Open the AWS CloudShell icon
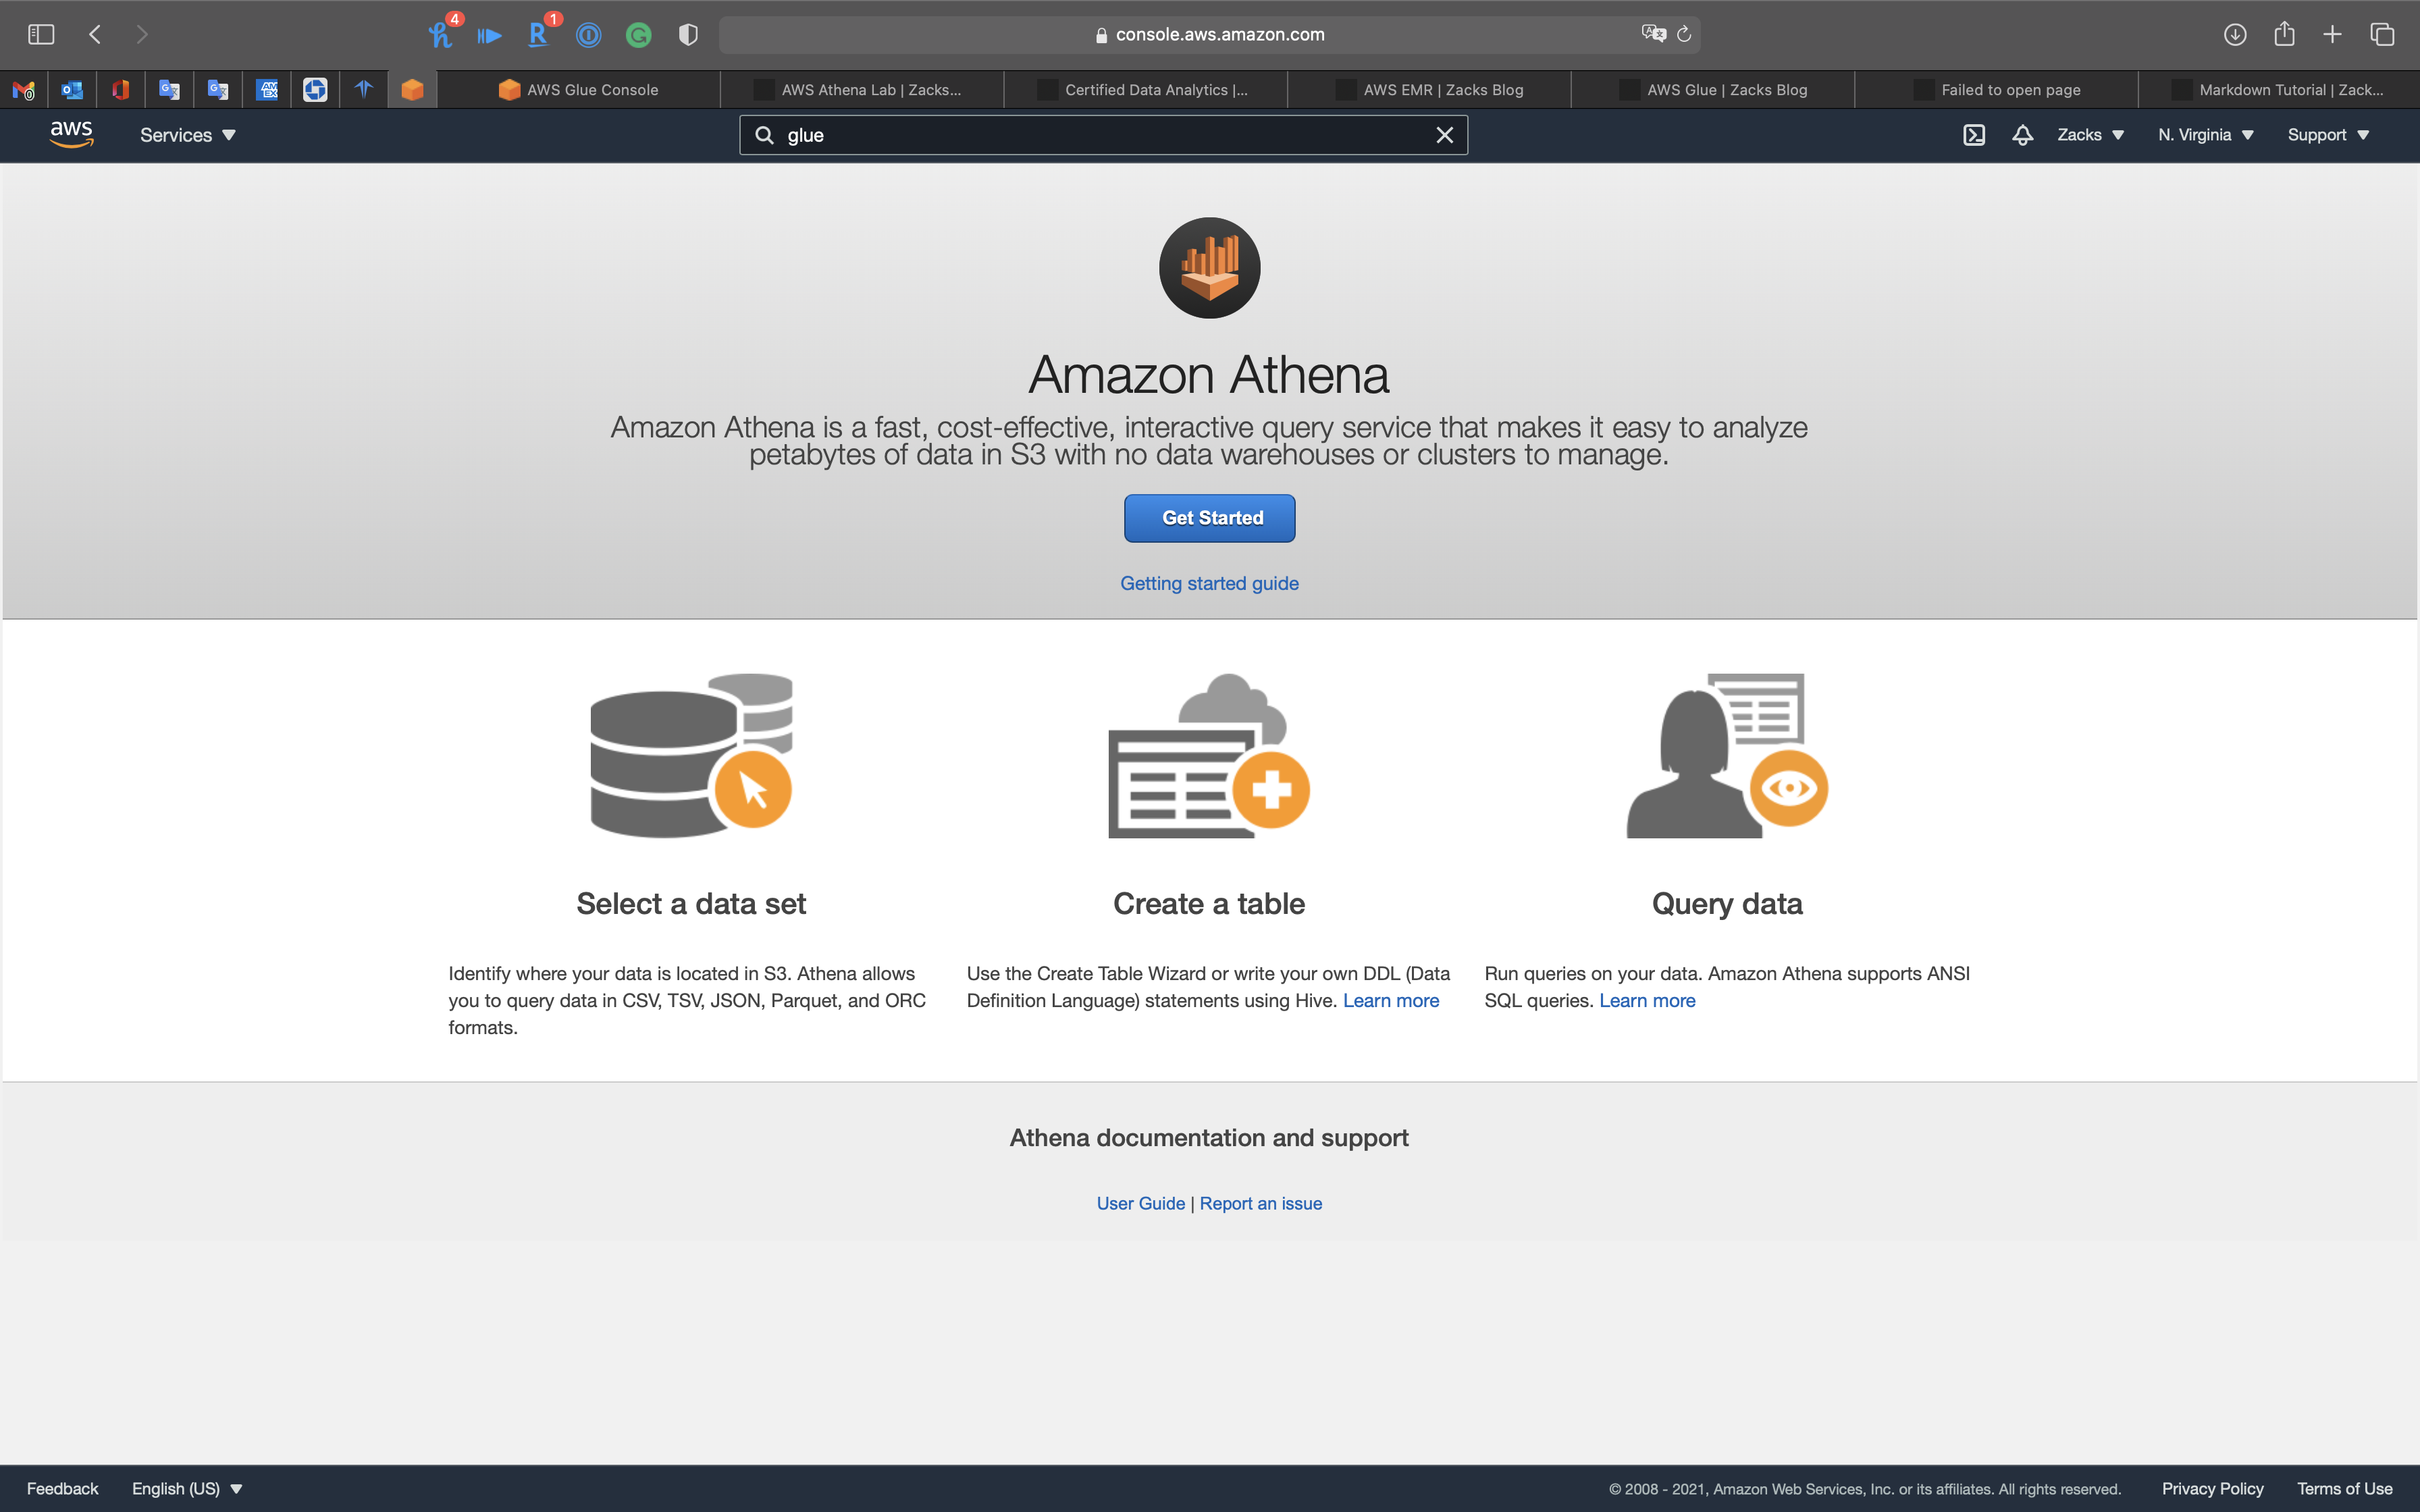 point(1973,135)
